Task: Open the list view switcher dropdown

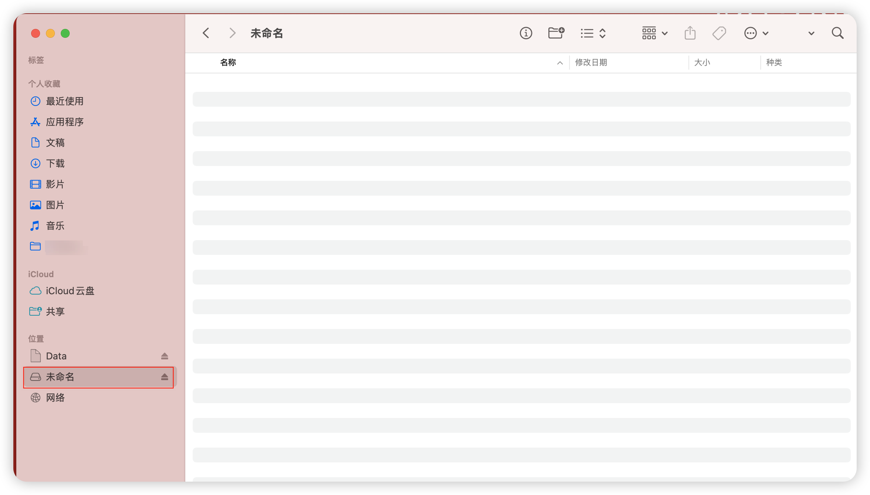Action: 593,33
